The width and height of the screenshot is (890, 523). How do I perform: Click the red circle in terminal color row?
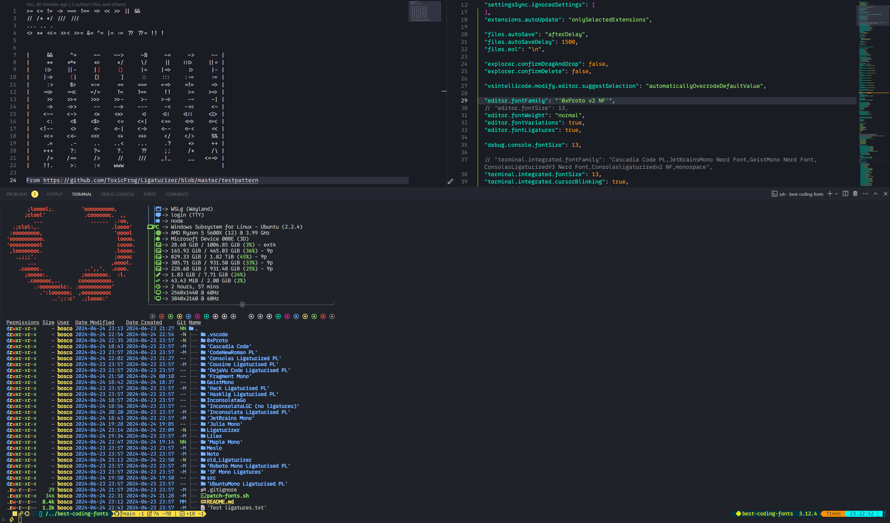click(x=161, y=316)
